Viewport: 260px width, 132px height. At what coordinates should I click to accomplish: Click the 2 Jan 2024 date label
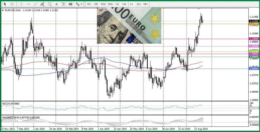tap(39, 129)
